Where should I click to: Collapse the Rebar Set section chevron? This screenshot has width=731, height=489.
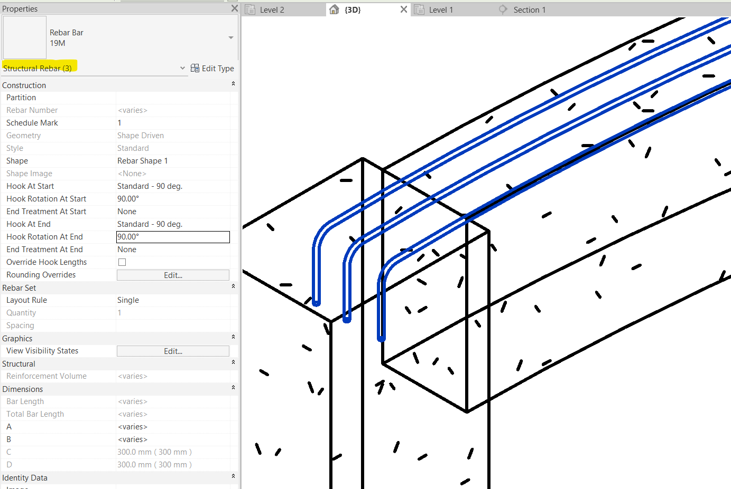point(233,286)
